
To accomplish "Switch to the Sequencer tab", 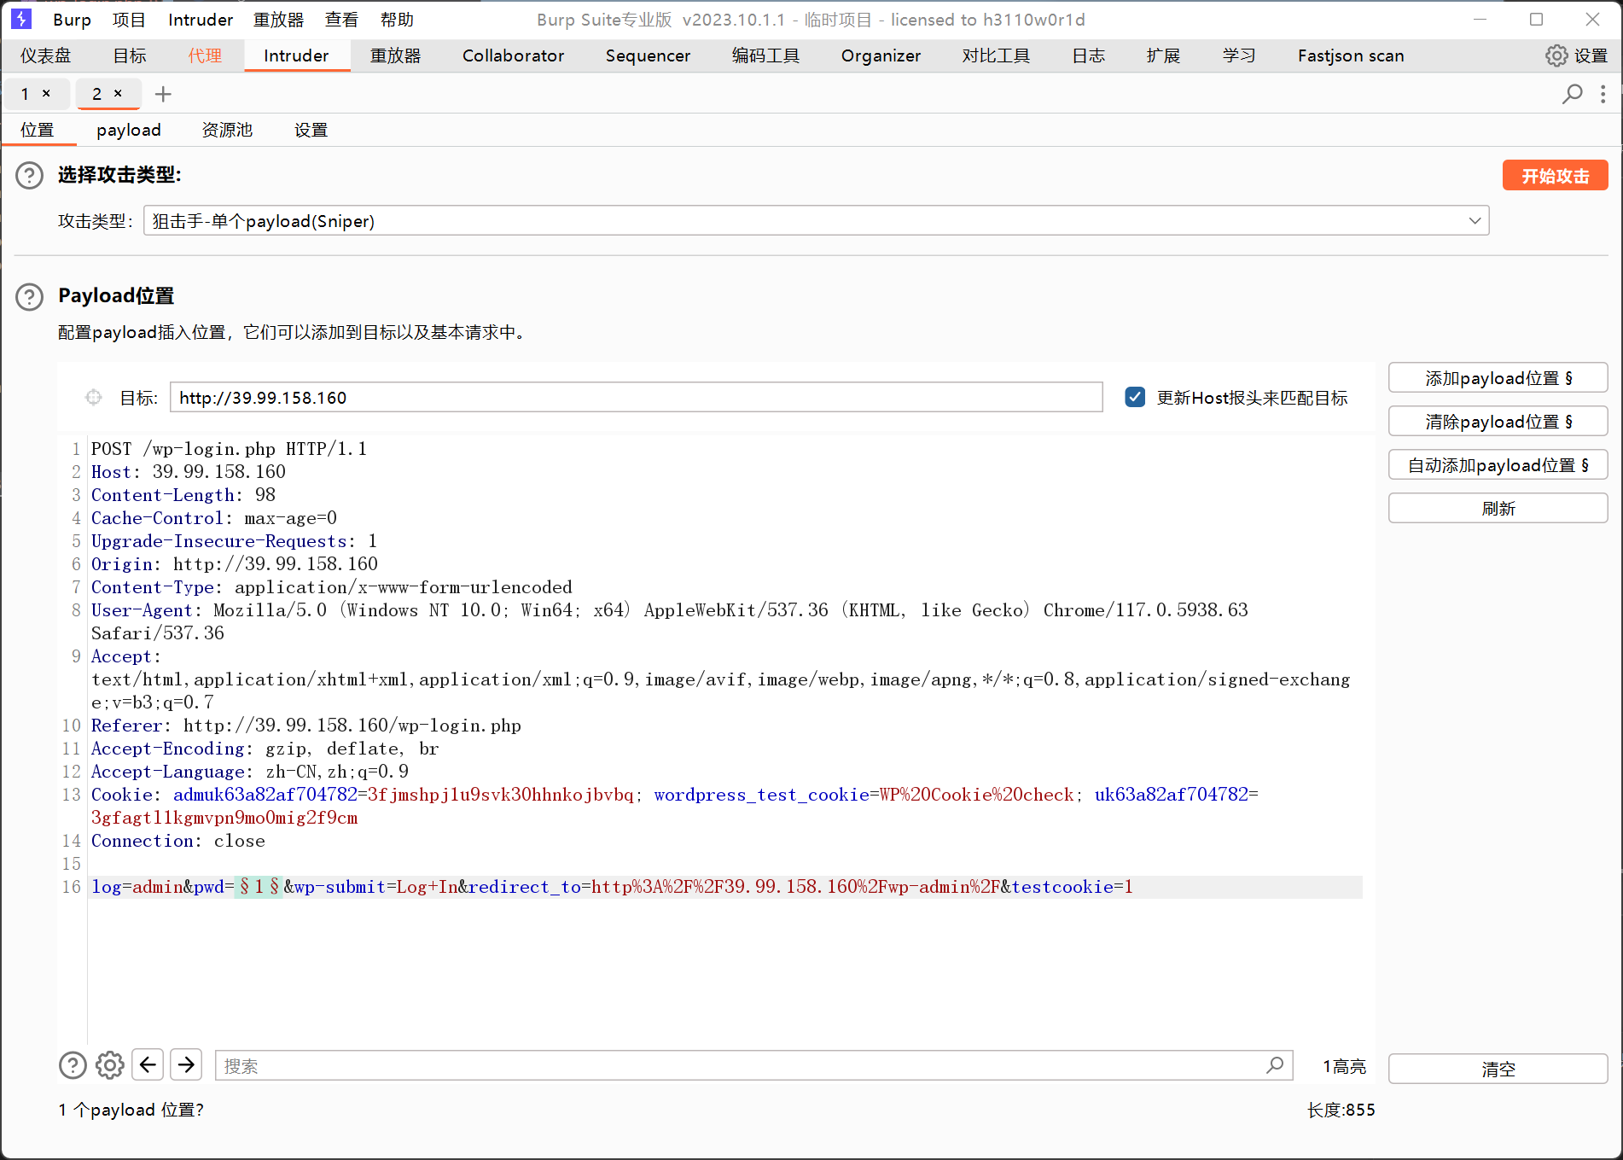I will [649, 55].
